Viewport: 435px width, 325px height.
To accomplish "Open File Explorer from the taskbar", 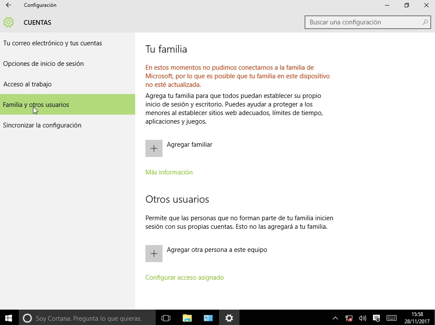I will (x=187, y=318).
